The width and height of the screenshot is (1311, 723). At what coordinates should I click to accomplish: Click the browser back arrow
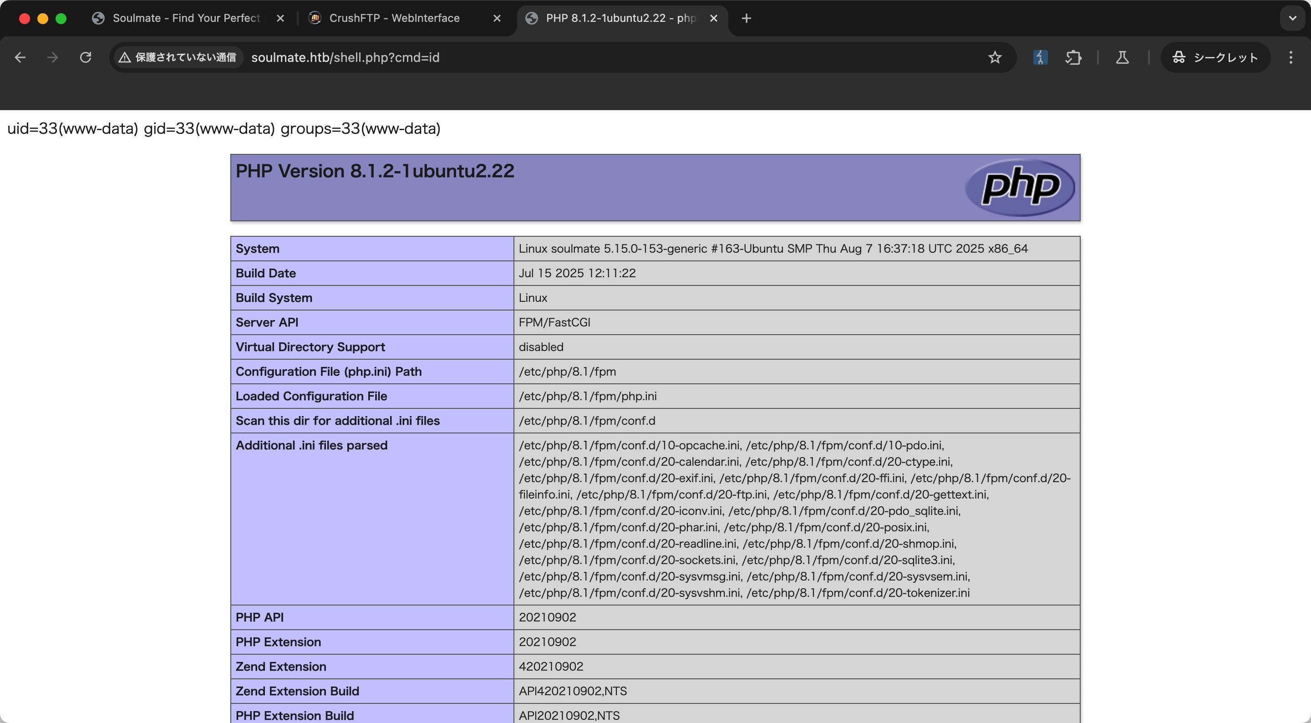click(x=20, y=57)
